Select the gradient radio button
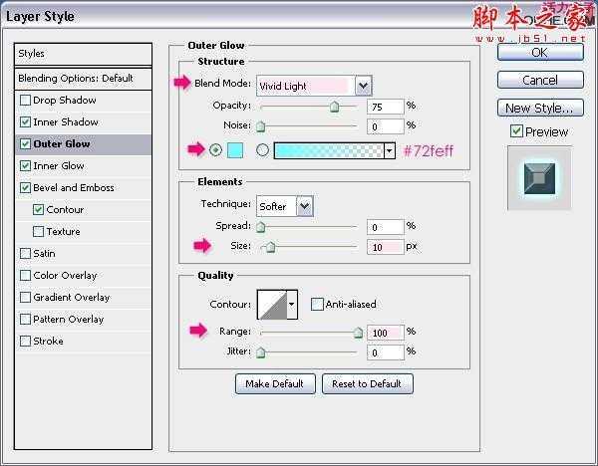Screen dimensions: 598x466 tap(263, 150)
